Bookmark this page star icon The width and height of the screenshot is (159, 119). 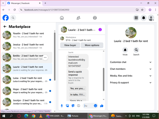(142, 10)
